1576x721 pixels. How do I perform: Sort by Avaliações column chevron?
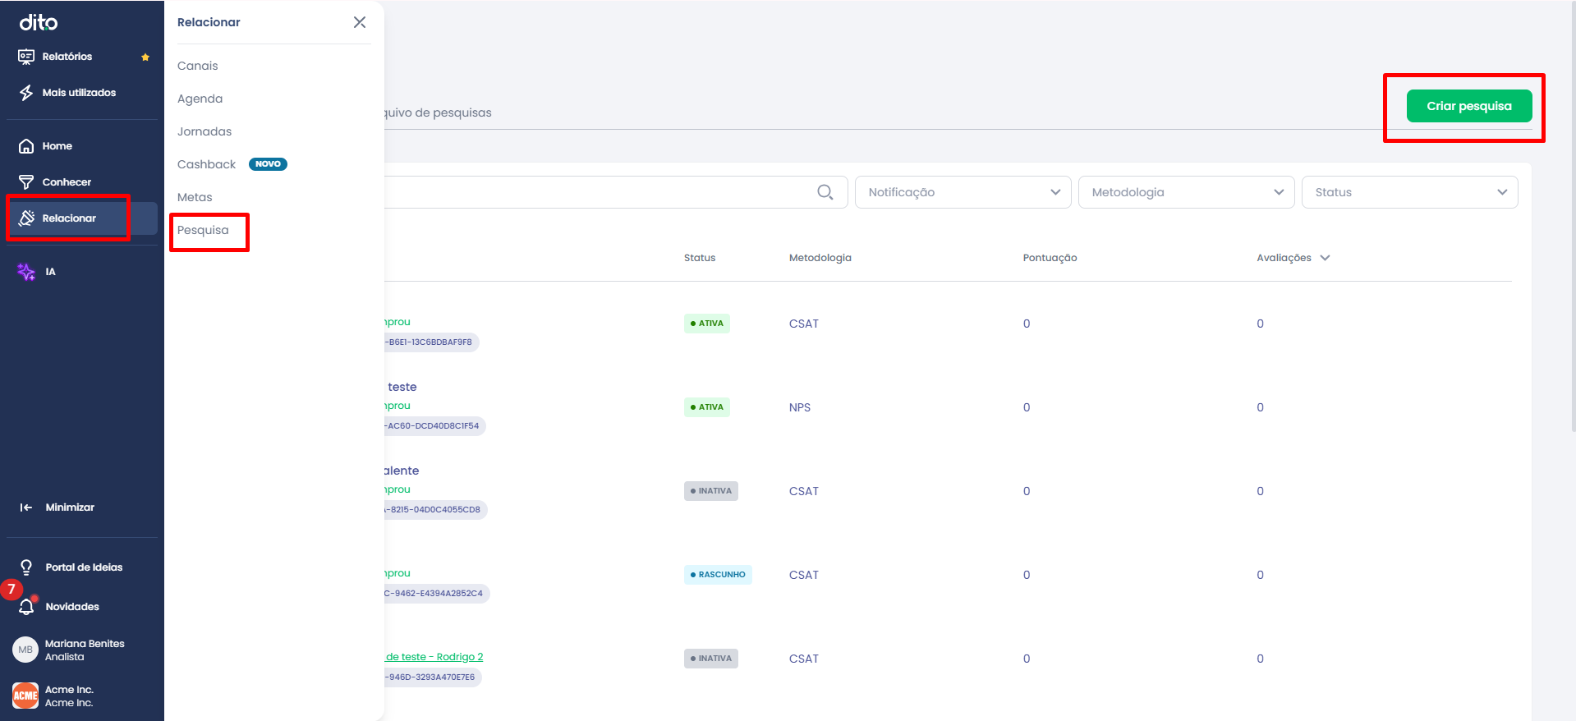(x=1325, y=258)
